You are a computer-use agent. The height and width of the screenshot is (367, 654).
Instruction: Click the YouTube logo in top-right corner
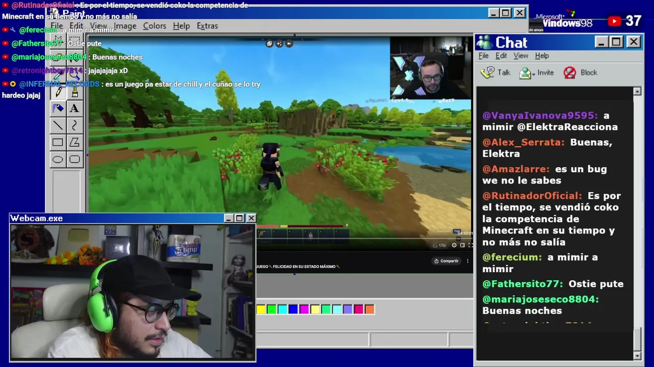point(615,21)
